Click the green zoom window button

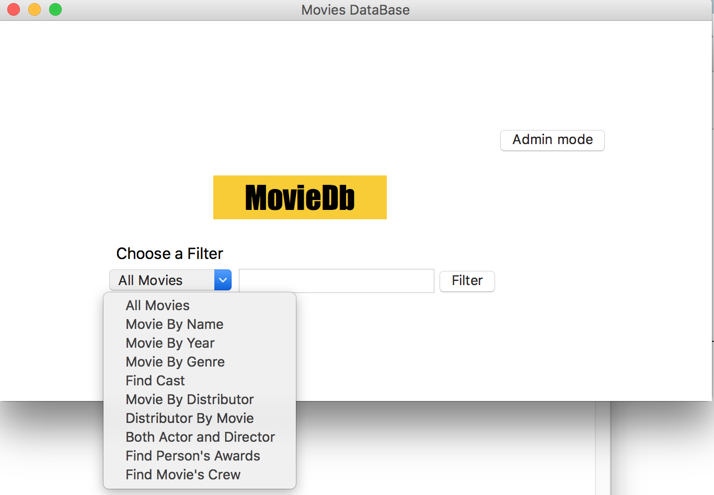pos(55,9)
